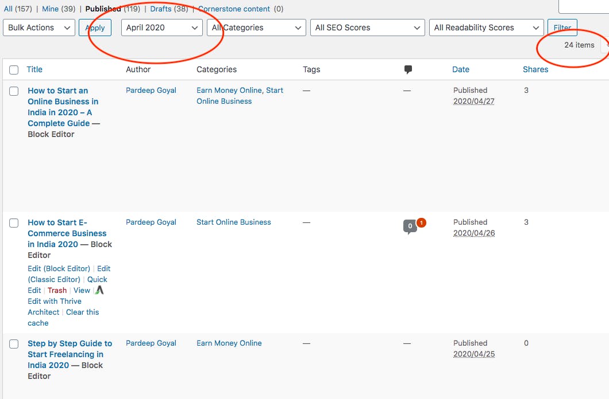Click the search posts input field

tap(583, 6)
